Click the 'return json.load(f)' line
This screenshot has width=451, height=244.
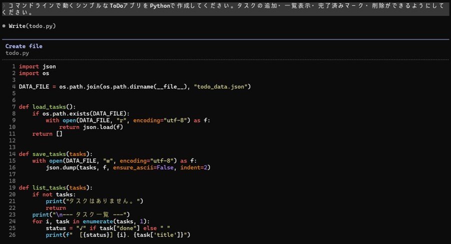coord(91,127)
